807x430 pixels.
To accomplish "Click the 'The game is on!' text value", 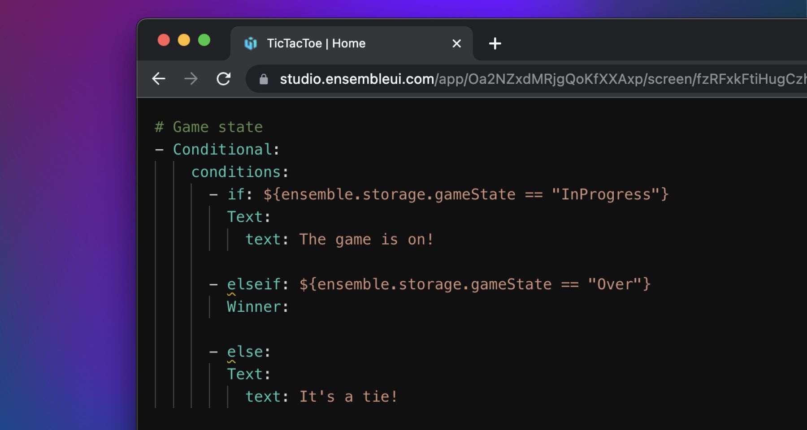I will [366, 239].
